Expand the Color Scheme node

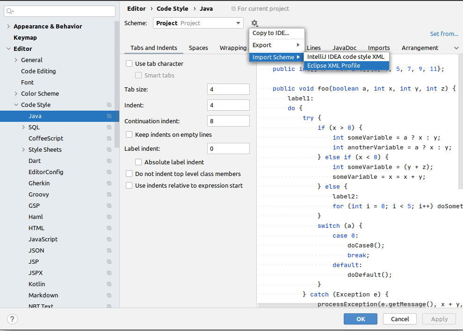click(x=16, y=94)
